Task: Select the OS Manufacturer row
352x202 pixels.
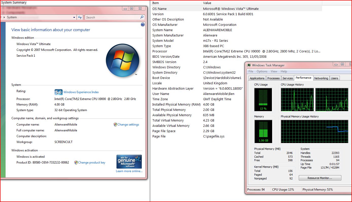Action: [x=237, y=25]
